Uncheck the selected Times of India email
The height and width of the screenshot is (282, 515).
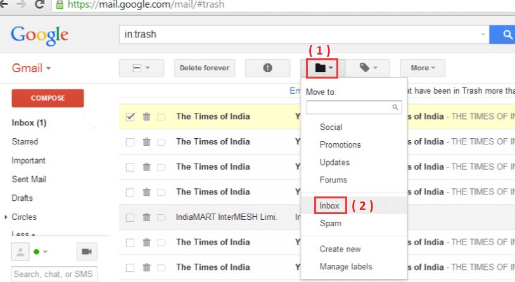[x=130, y=117]
